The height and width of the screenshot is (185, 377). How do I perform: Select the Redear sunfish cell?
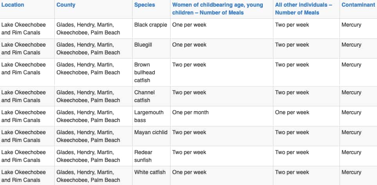143,156
